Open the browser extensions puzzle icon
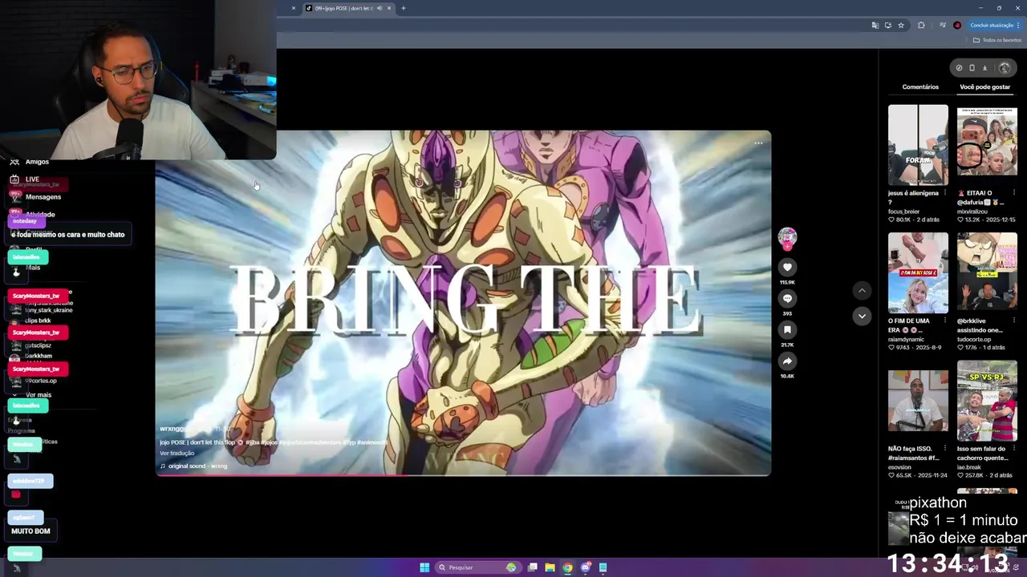 [x=921, y=25]
